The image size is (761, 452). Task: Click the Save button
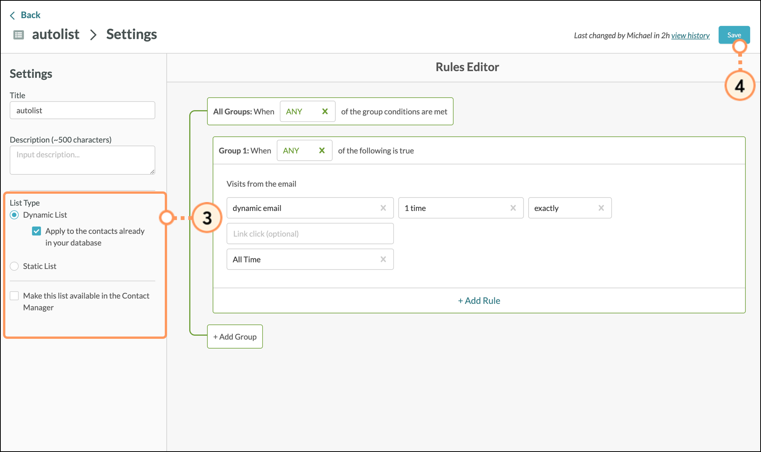tap(733, 35)
